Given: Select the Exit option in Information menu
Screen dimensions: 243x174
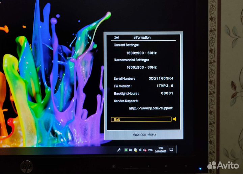Looking at the screenshot, I should tap(141, 119).
